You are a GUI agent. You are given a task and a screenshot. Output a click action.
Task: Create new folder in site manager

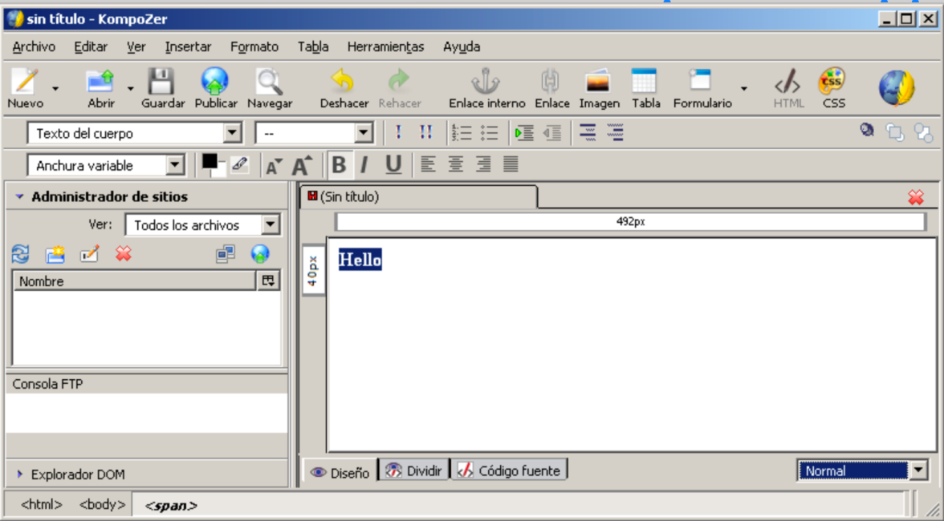coord(55,254)
